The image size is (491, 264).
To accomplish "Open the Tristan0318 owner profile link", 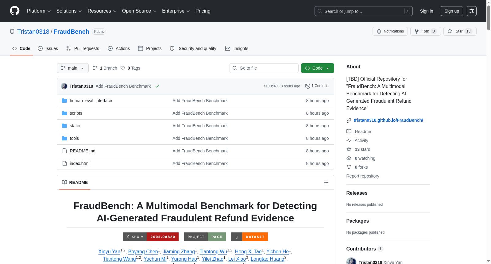I will 33,32.
